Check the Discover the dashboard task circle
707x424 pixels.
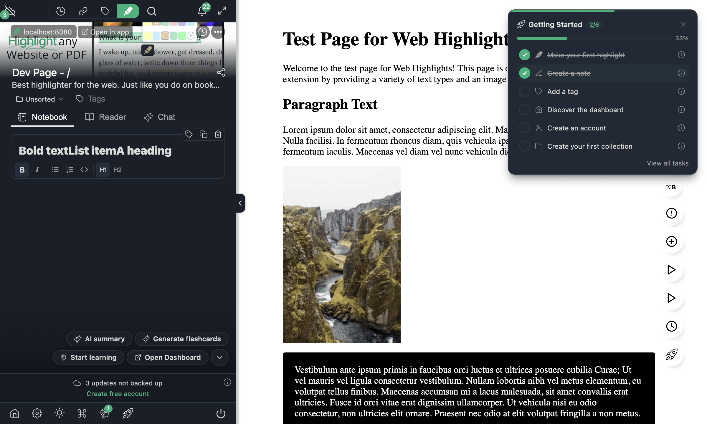coord(524,110)
